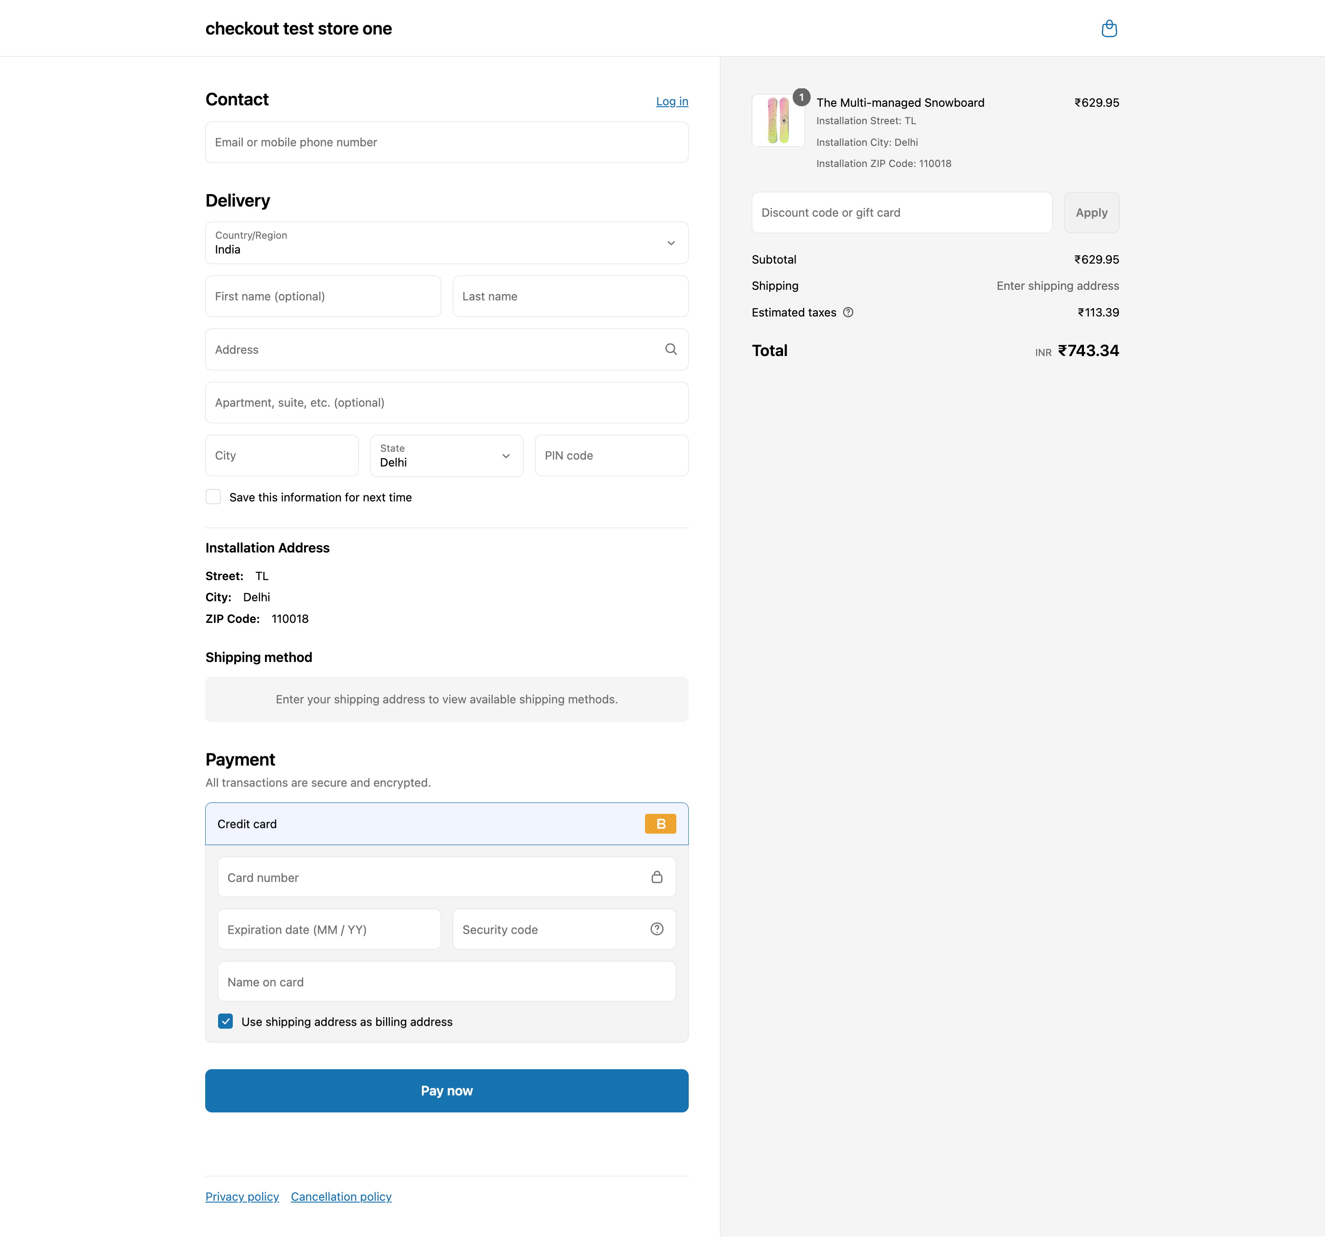
Task: Click the security code help icon
Action: click(657, 929)
